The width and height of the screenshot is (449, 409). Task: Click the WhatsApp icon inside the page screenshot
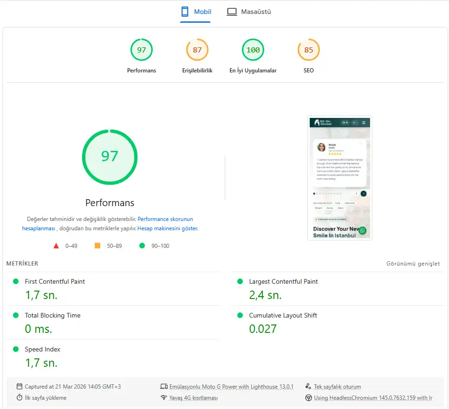tap(363, 231)
